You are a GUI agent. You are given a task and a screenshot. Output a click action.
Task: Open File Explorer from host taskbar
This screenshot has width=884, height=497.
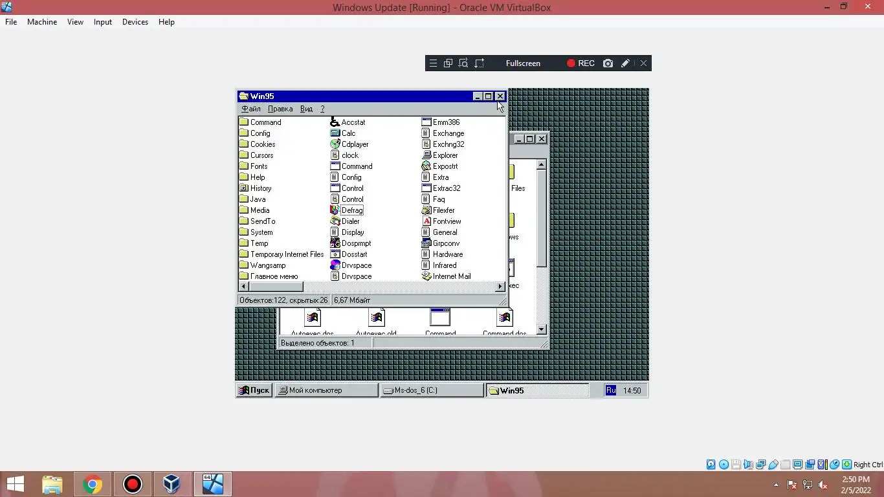click(x=52, y=484)
